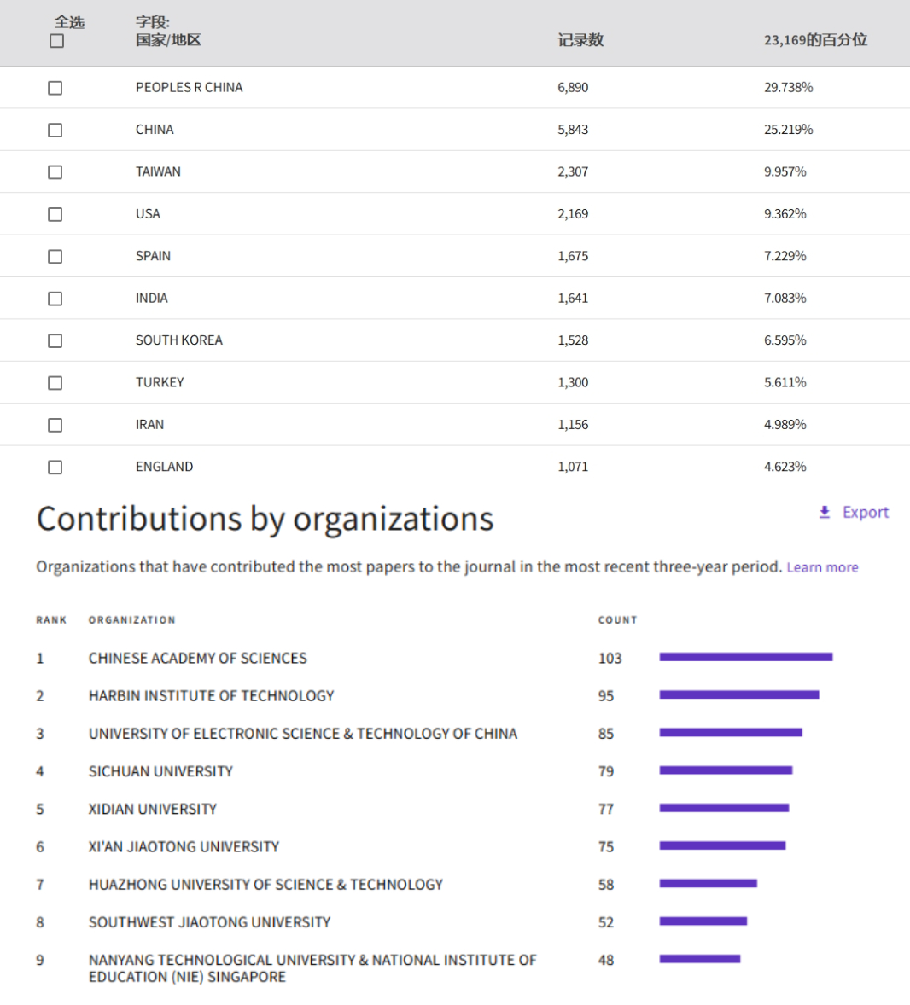Check the INDIA row checkbox

(x=55, y=299)
